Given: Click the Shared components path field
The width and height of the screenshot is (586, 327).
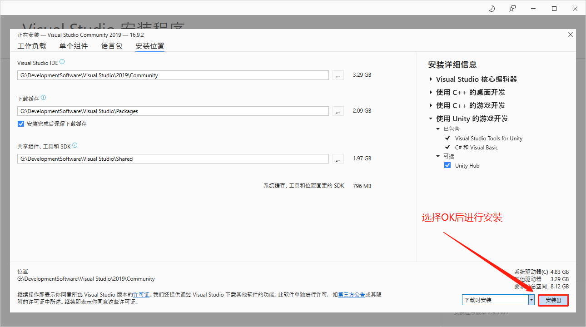Looking at the screenshot, I should click(173, 159).
